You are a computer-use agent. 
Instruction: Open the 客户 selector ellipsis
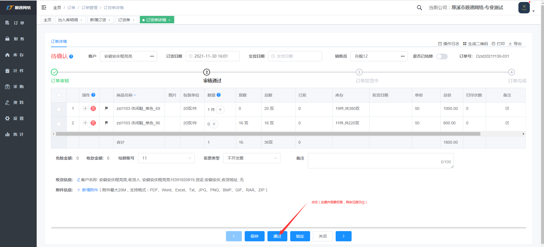click(152, 56)
